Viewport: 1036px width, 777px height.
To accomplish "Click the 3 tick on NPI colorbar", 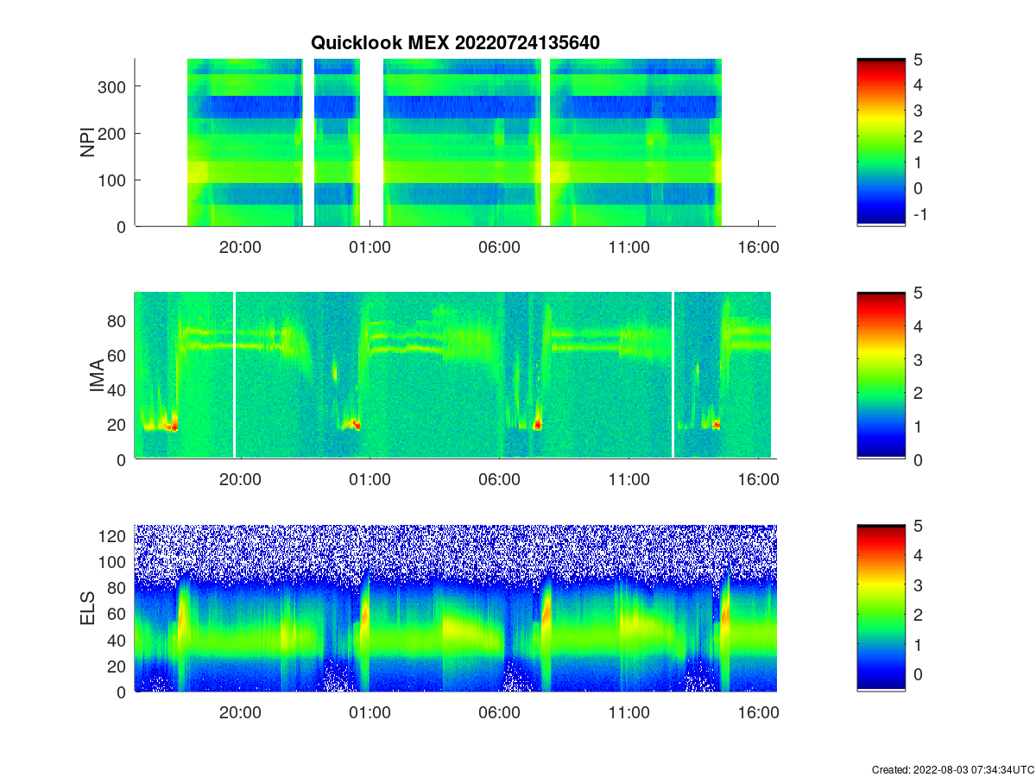I will pos(918,111).
